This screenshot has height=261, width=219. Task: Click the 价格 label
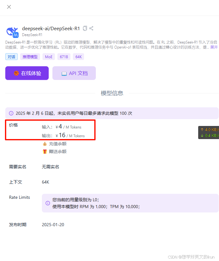pos(13,125)
